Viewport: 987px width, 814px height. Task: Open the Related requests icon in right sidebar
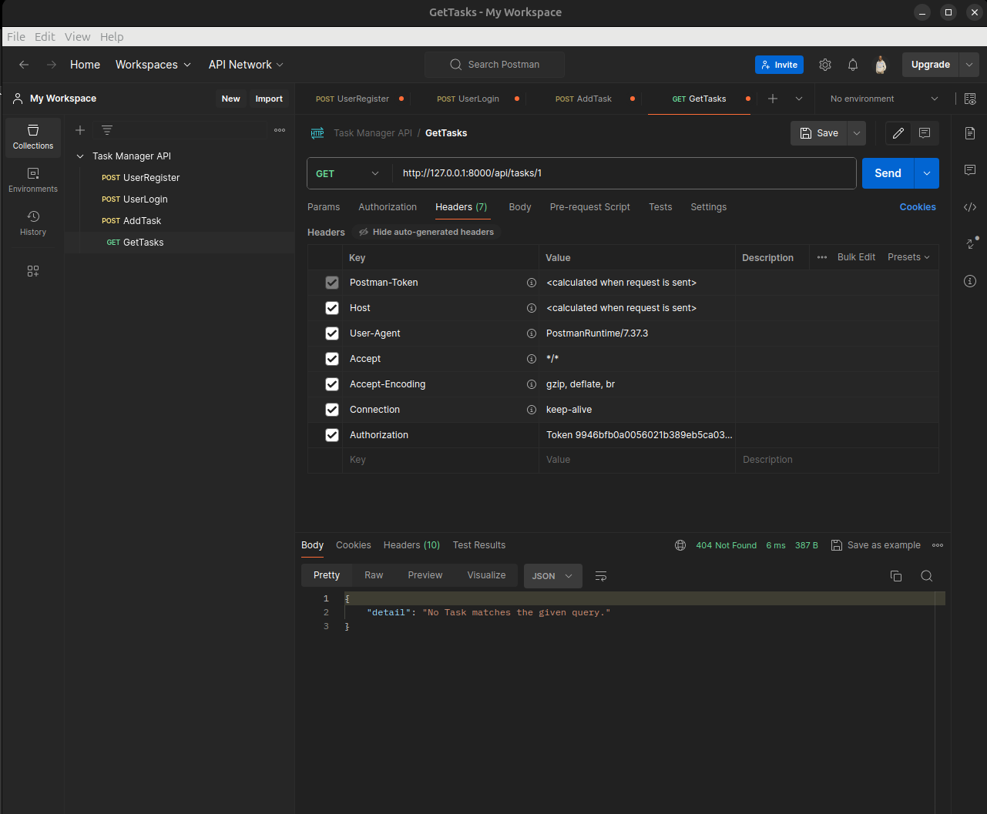click(972, 243)
